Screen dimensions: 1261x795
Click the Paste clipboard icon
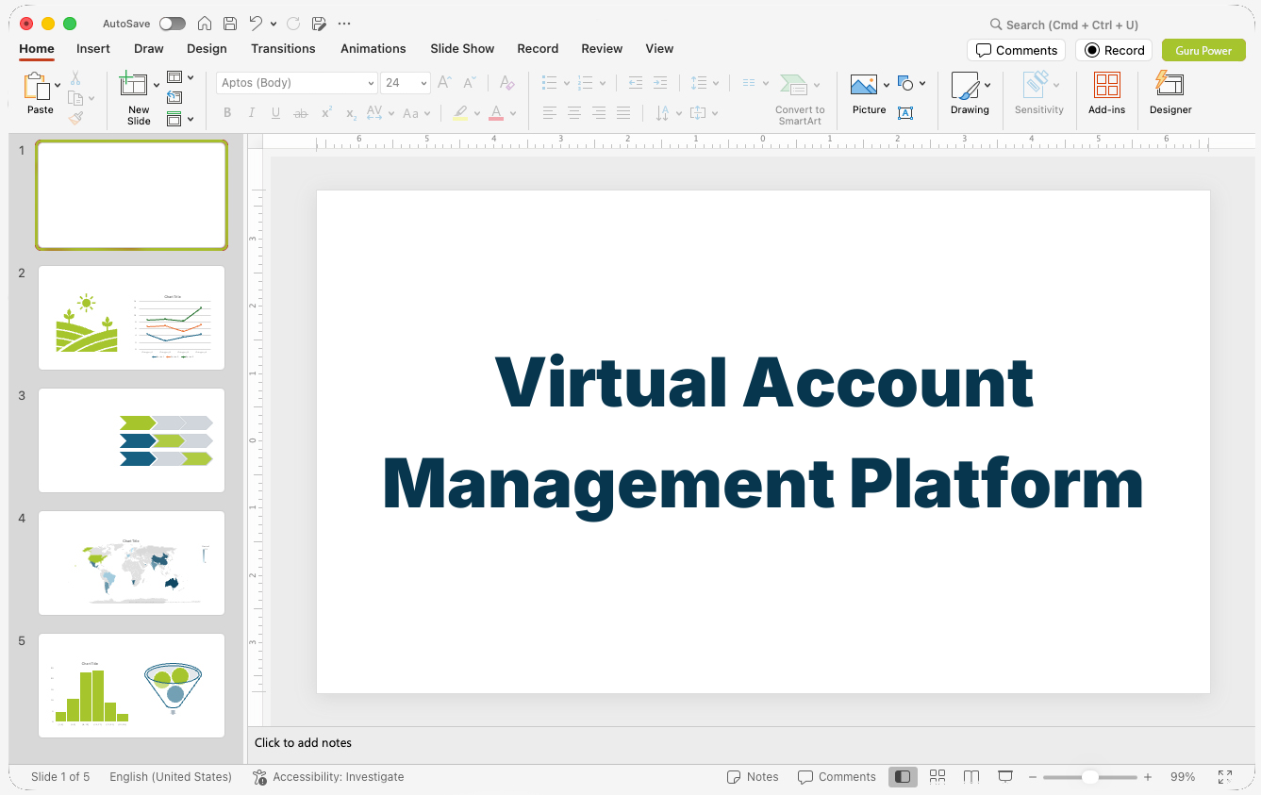pyautogui.click(x=37, y=87)
